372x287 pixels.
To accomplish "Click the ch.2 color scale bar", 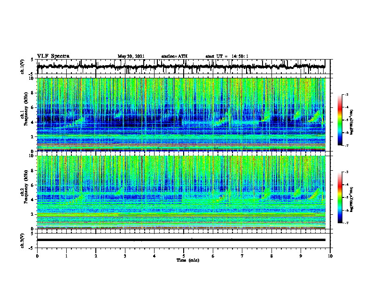I will click(x=340, y=197).
